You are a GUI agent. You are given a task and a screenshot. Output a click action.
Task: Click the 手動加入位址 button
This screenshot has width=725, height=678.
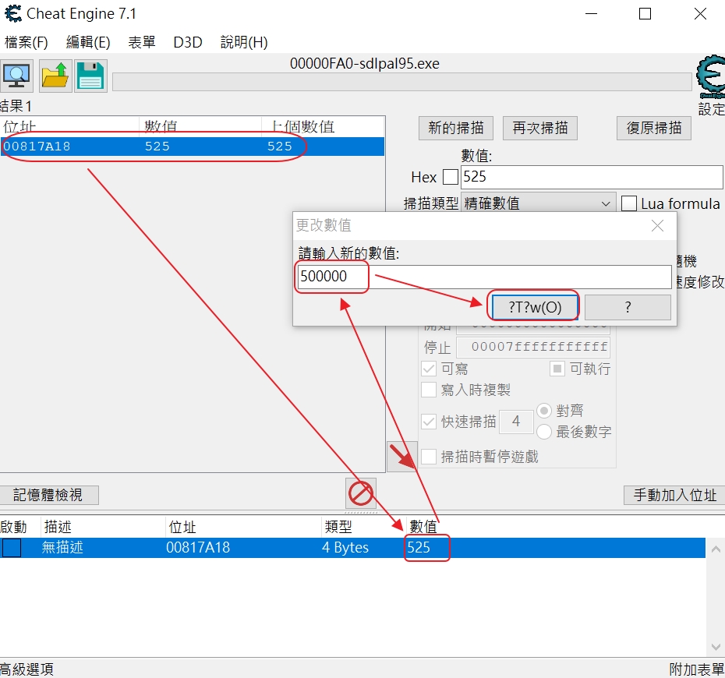click(674, 495)
